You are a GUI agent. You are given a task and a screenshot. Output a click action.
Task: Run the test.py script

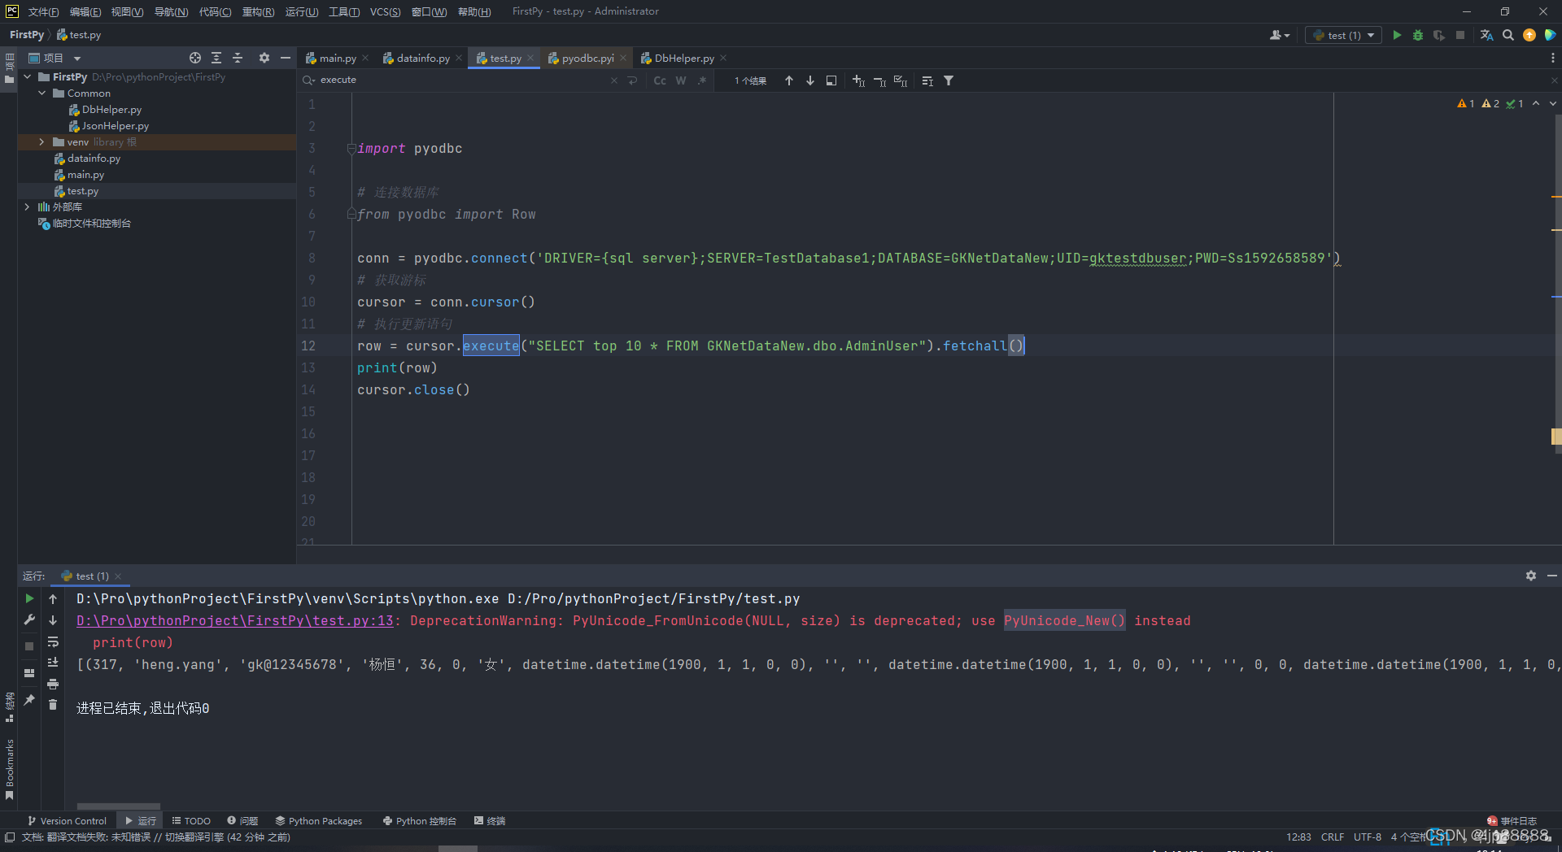click(1397, 35)
